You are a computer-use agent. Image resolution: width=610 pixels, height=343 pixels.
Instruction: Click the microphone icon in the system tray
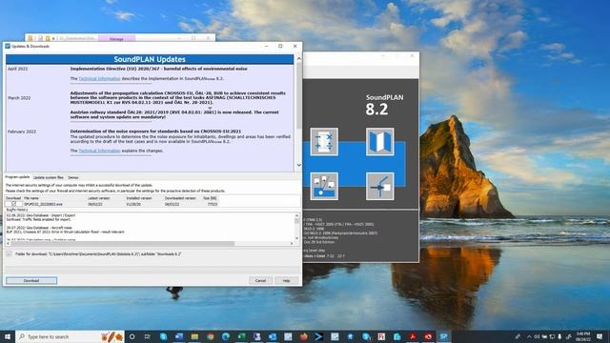pyautogui.click(x=559, y=336)
